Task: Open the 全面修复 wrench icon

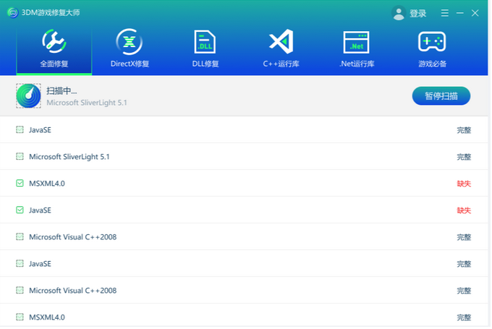Action: click(54, 42)
